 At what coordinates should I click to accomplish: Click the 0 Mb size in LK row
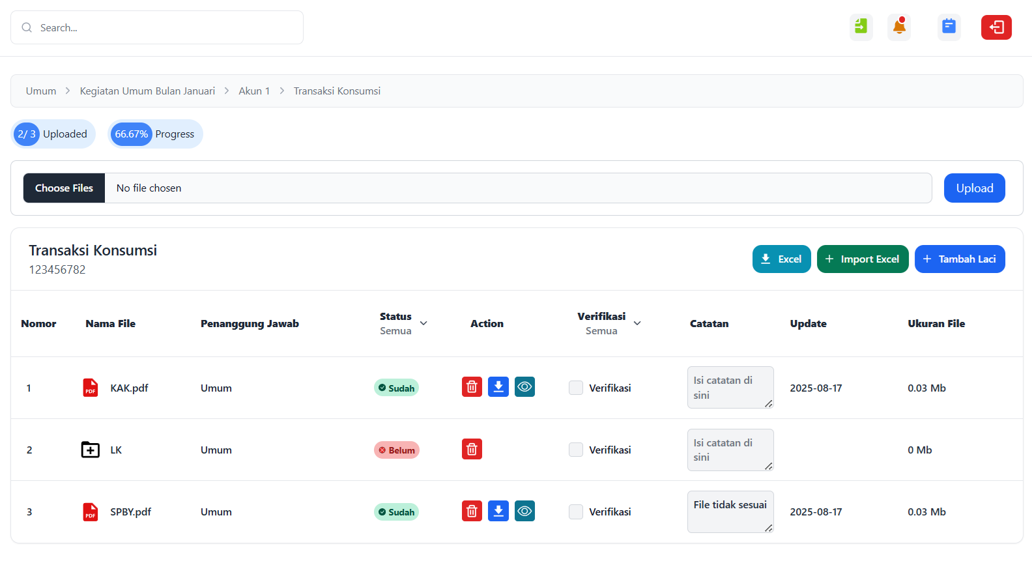point(919,450)
